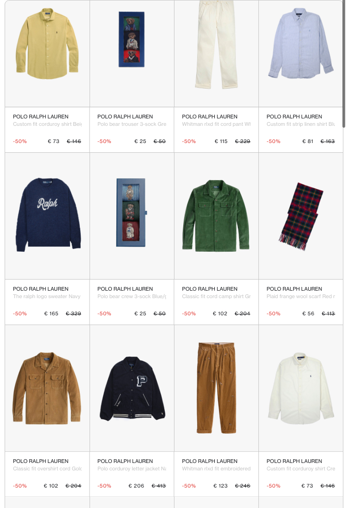The image size is (348, 508).
Task: View the navy corduroy letter jacket photo
Action: click(x=132, y=389)
